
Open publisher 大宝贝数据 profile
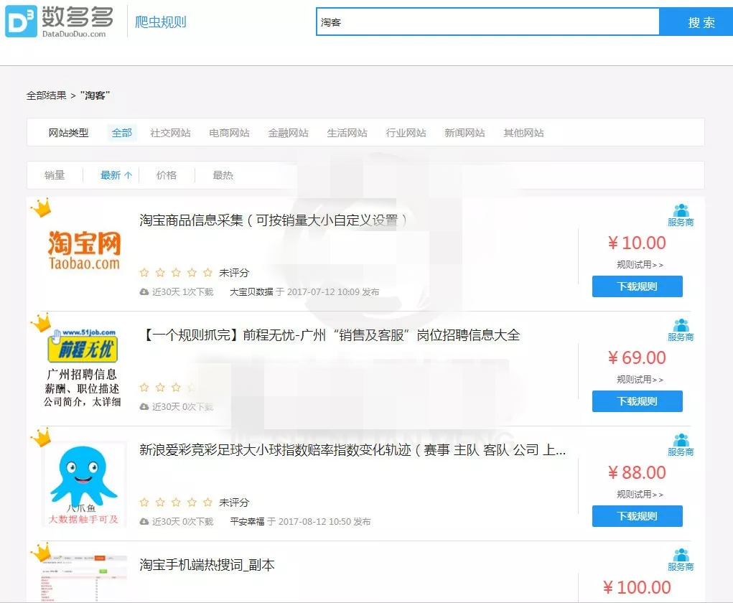pyautogui.click(x=251, y=291)
